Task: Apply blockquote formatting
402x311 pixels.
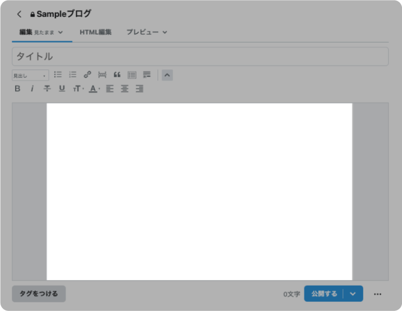Action: coord(117,75)
